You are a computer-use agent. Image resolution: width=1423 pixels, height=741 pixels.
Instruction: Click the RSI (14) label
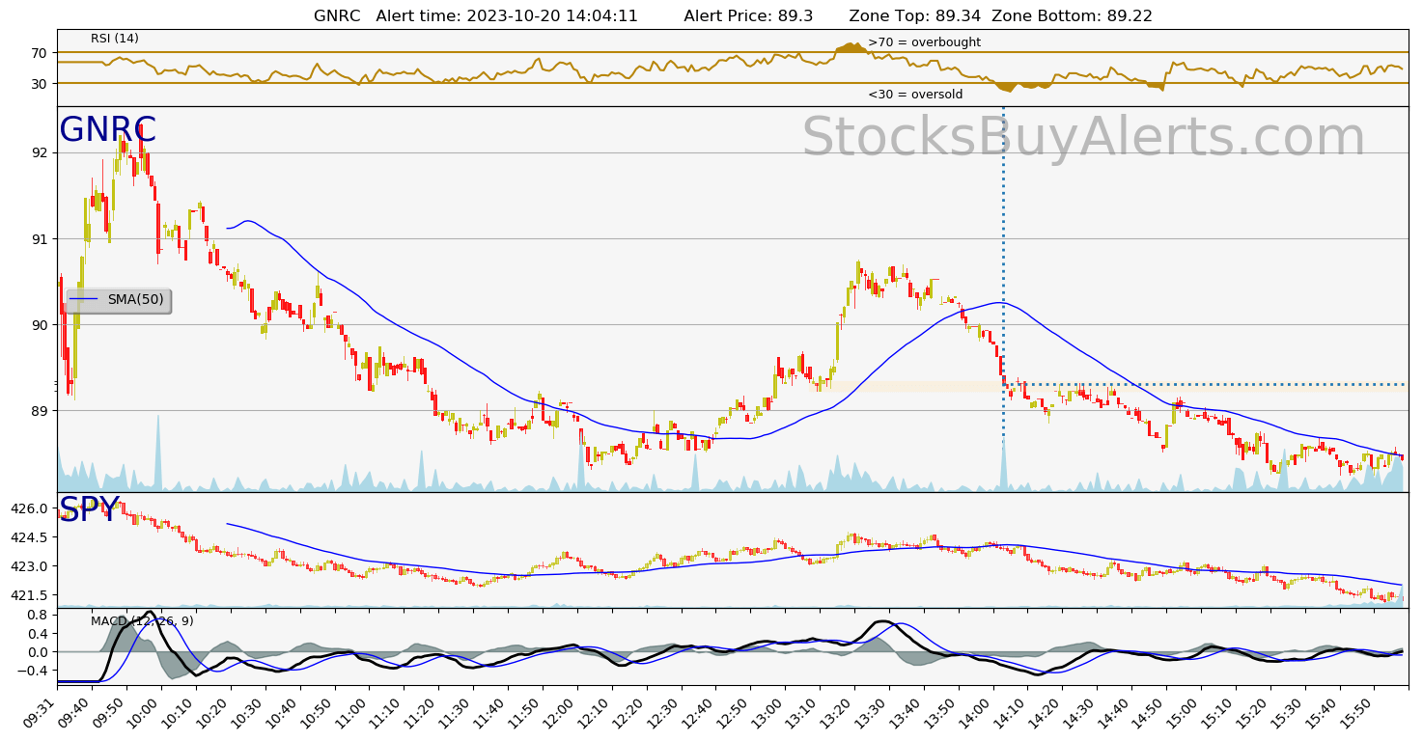[x=115, y=39]
